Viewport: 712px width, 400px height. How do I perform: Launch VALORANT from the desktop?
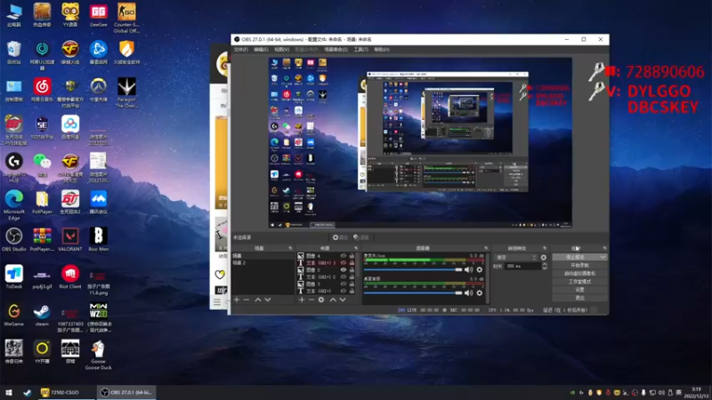70,239
